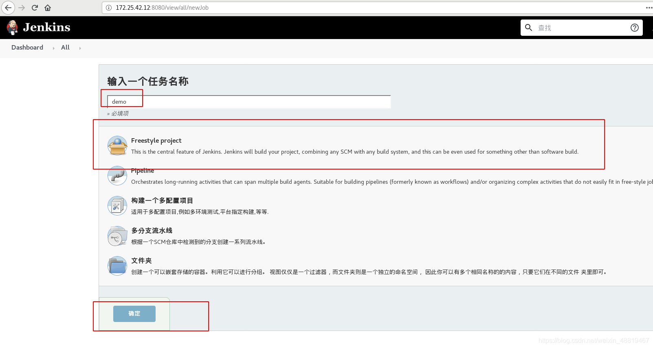Select the multibranch pipeline icon
653x348 pixels.
(117, 236)
